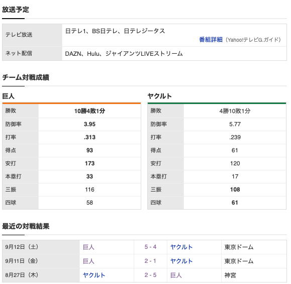The width and height of the screenshot is (291, 284).
Task: Open 巨人 link in 9月11日 row
Action: pyautogui.click(x=88, y=261)
